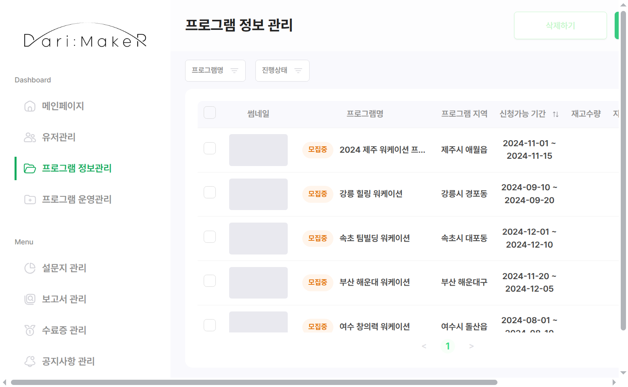Click the filter lines icon in 진행상태 filter
The image size is (628, 387).
[x=298, y=71]
